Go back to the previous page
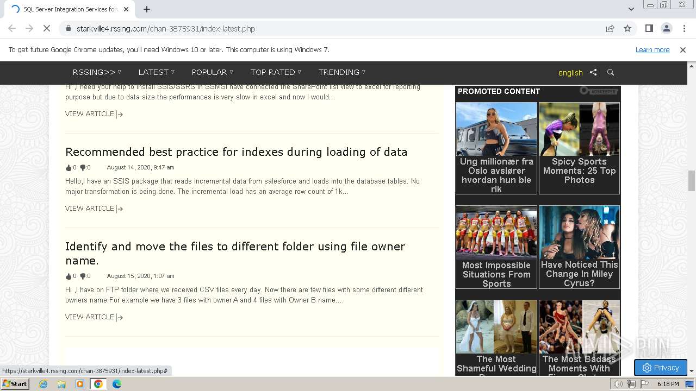 [12, 28]
